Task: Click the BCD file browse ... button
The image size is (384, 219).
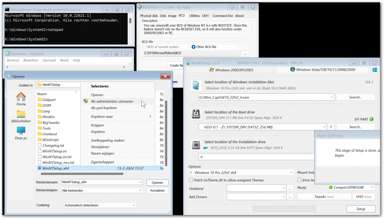Action: point(245,53)
